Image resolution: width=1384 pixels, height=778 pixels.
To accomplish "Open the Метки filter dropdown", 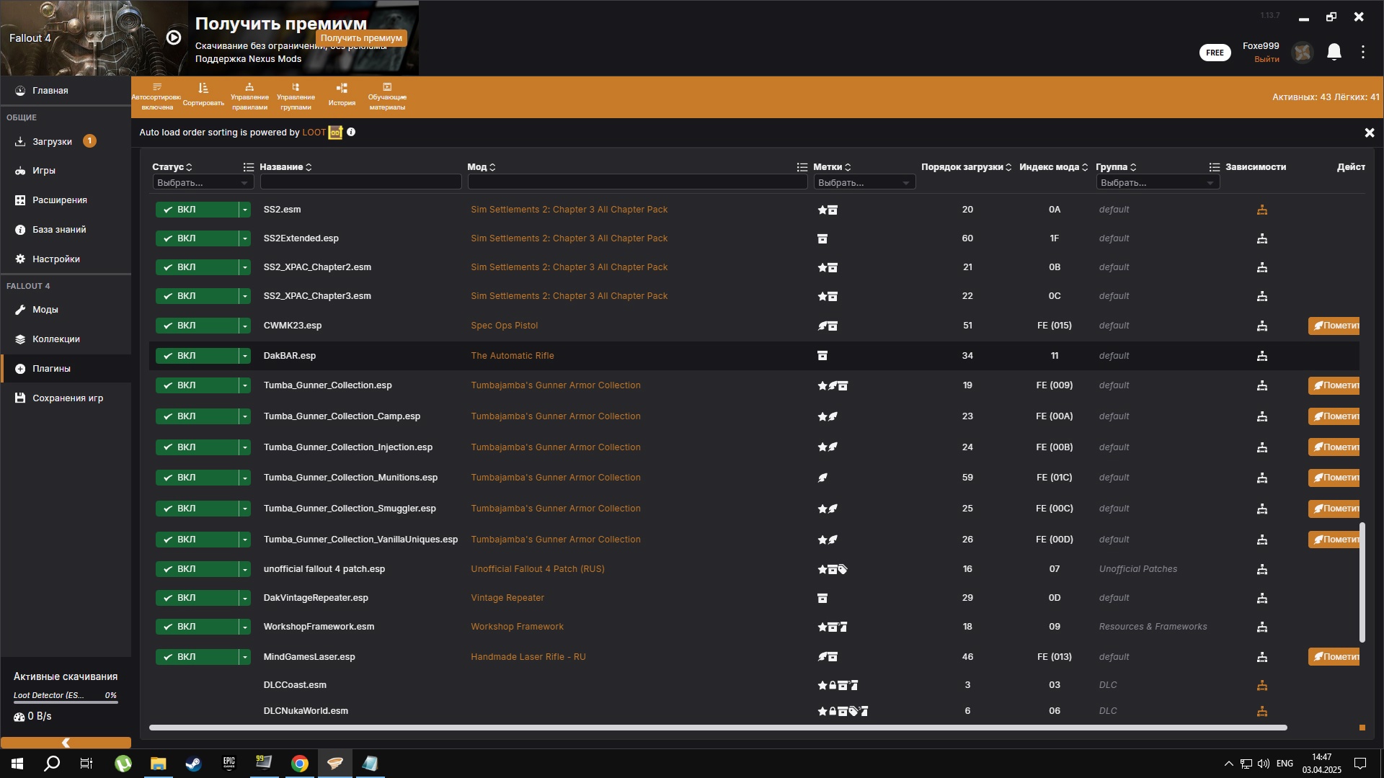I will pyautogui.click(x=864, y=183).
